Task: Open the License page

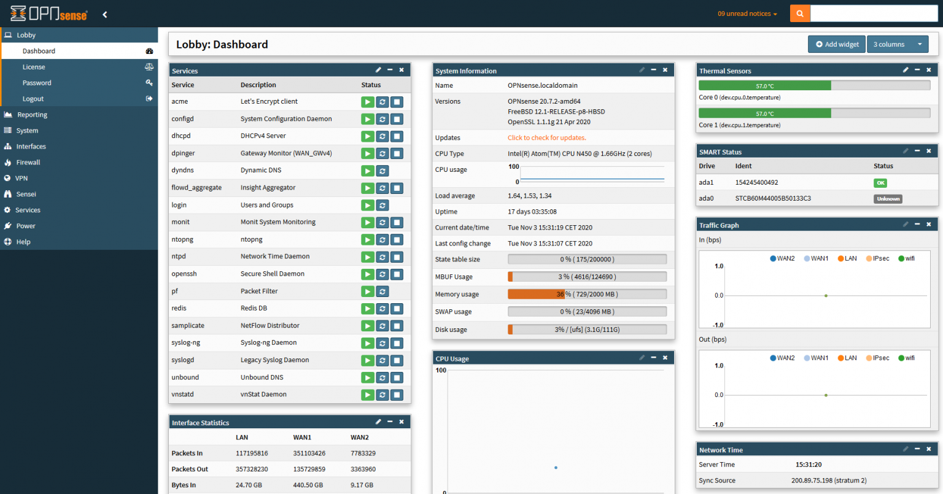Action: 80,67
